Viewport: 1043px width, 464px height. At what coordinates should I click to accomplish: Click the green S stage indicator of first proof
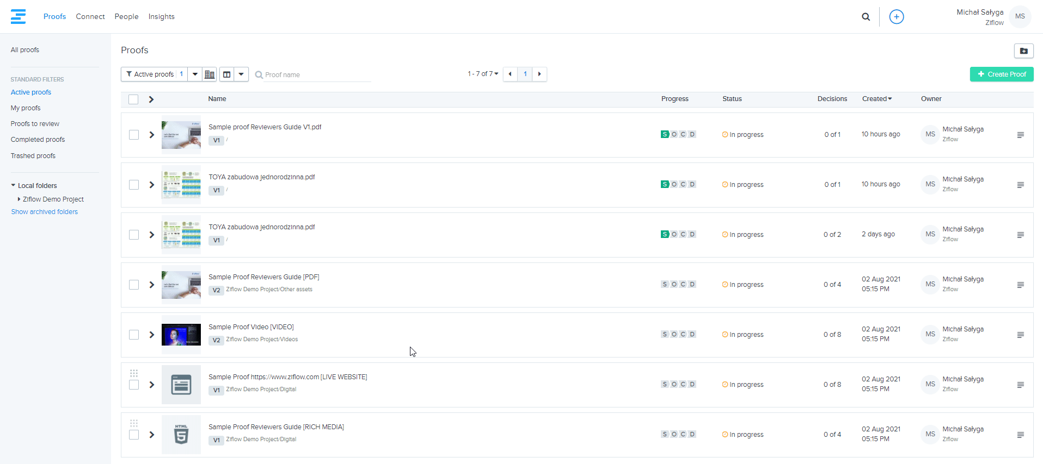[x=665, y=135]
